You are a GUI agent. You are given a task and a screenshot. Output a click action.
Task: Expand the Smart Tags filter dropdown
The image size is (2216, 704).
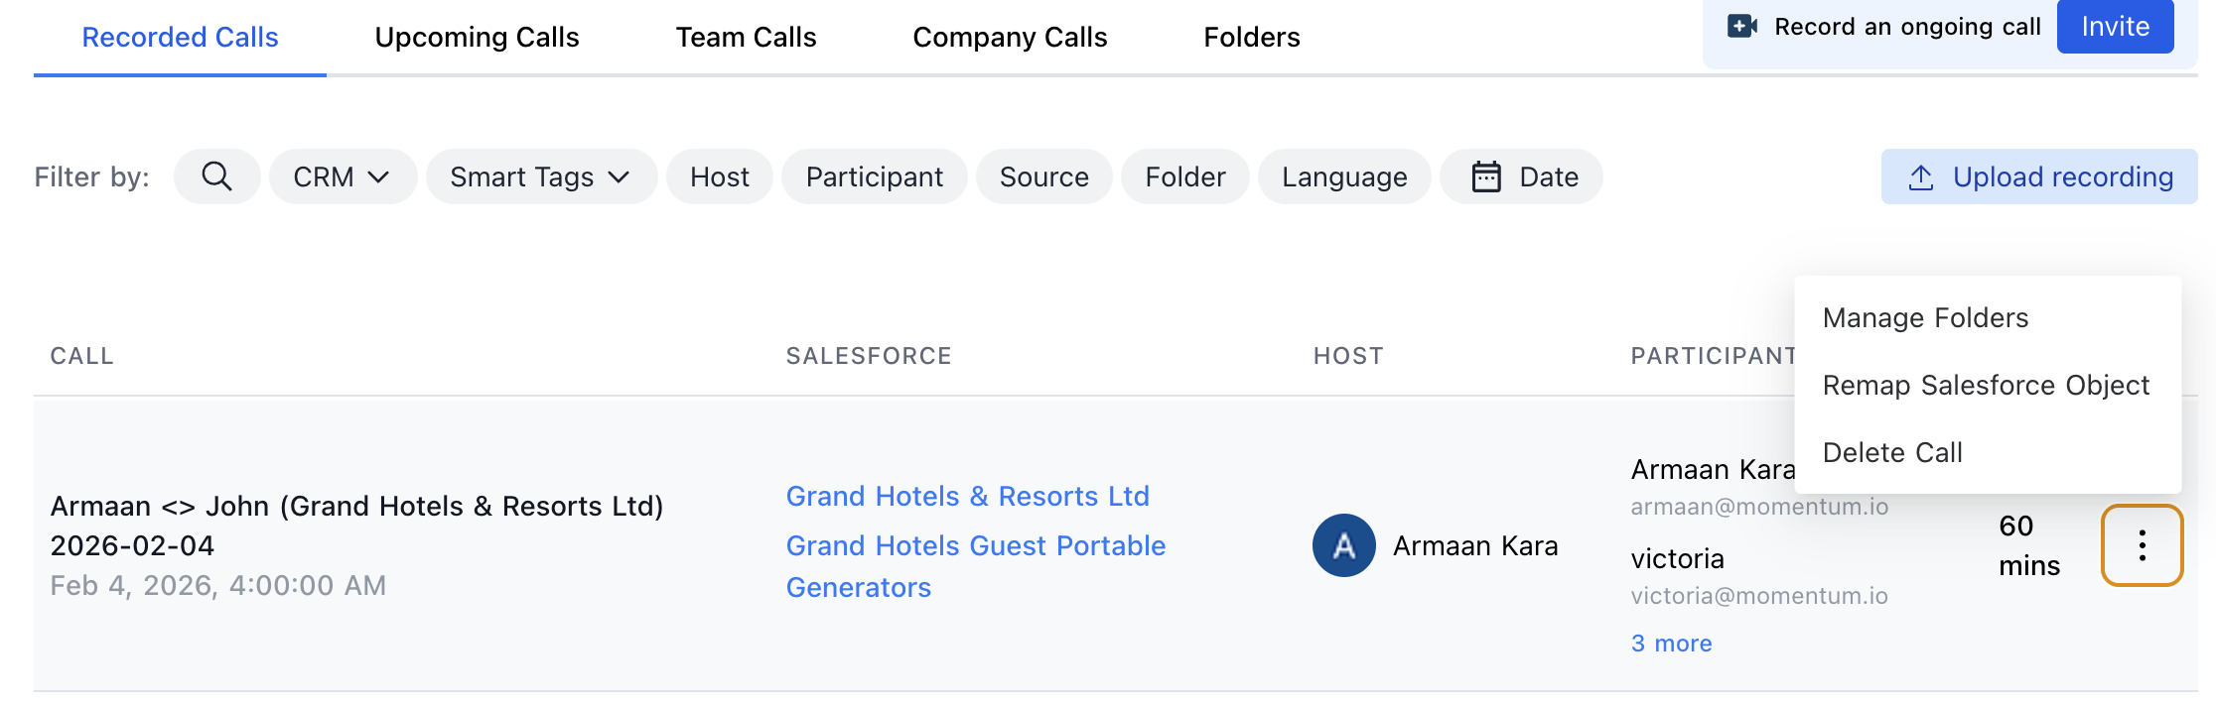coord(540,176)
